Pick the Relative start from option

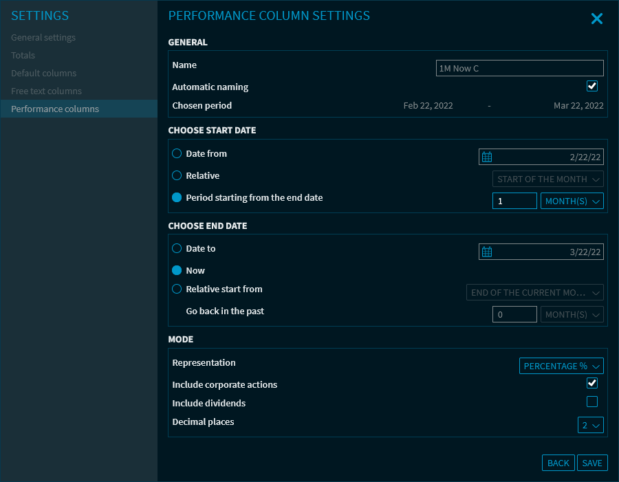[177, 289]
